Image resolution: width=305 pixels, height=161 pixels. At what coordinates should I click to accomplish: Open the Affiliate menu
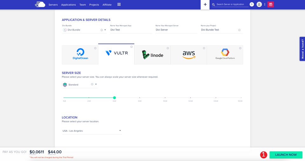[107, 5]
